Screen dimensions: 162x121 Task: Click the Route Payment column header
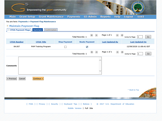click(87, 42)
